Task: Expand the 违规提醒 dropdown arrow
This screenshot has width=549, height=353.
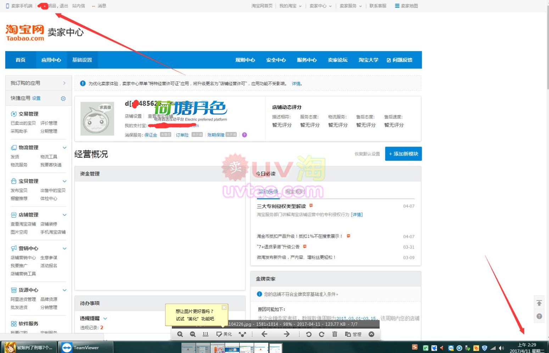Action: click(x=105, y=319)
